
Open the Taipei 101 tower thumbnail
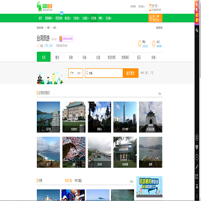tap(125, 117)
